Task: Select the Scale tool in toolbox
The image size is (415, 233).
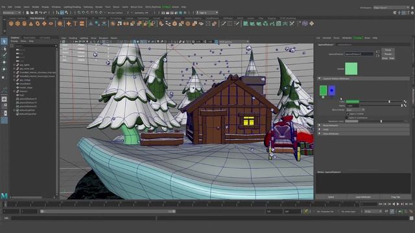Action: (3, 77)
